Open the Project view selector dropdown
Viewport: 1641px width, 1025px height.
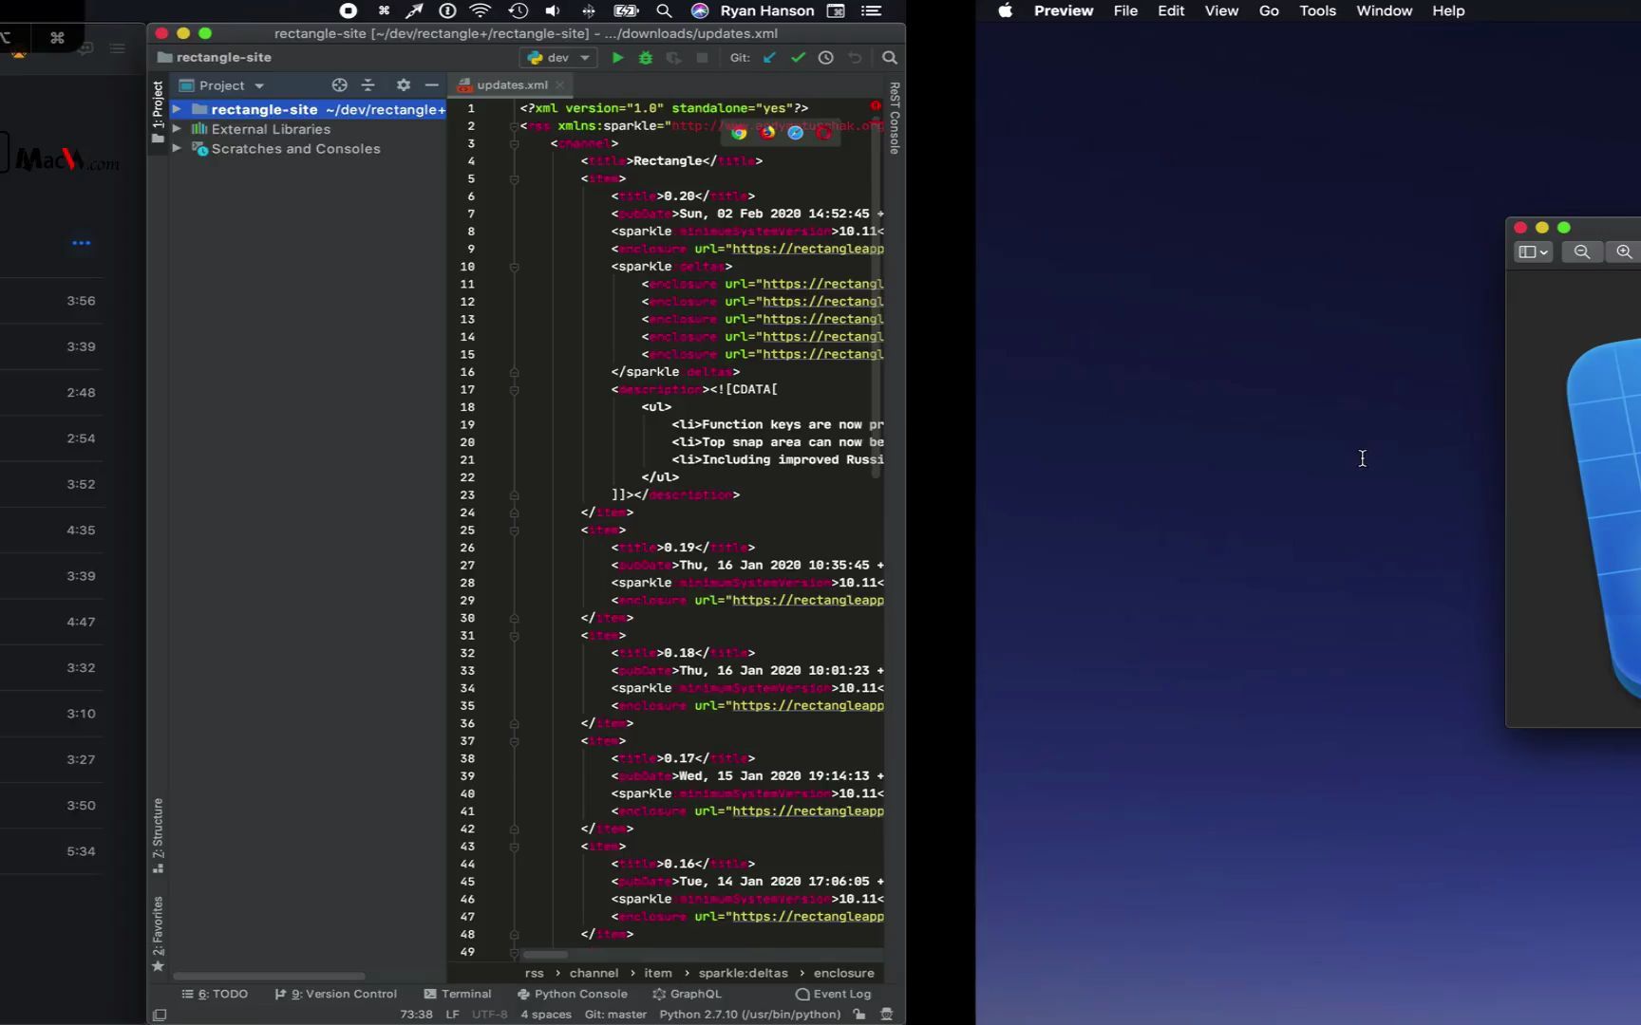[222, 85]
